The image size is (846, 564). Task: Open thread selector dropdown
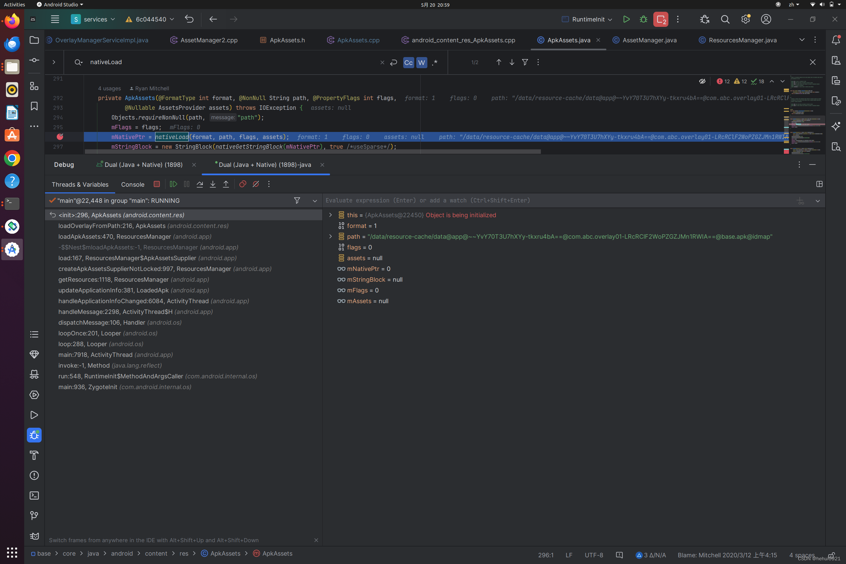[315, 201]
